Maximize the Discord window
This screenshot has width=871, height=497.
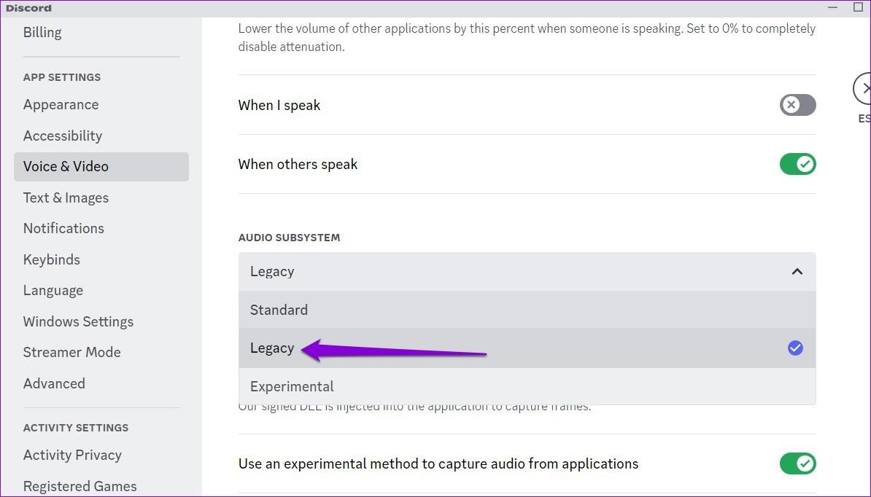[x=858, y=7]
